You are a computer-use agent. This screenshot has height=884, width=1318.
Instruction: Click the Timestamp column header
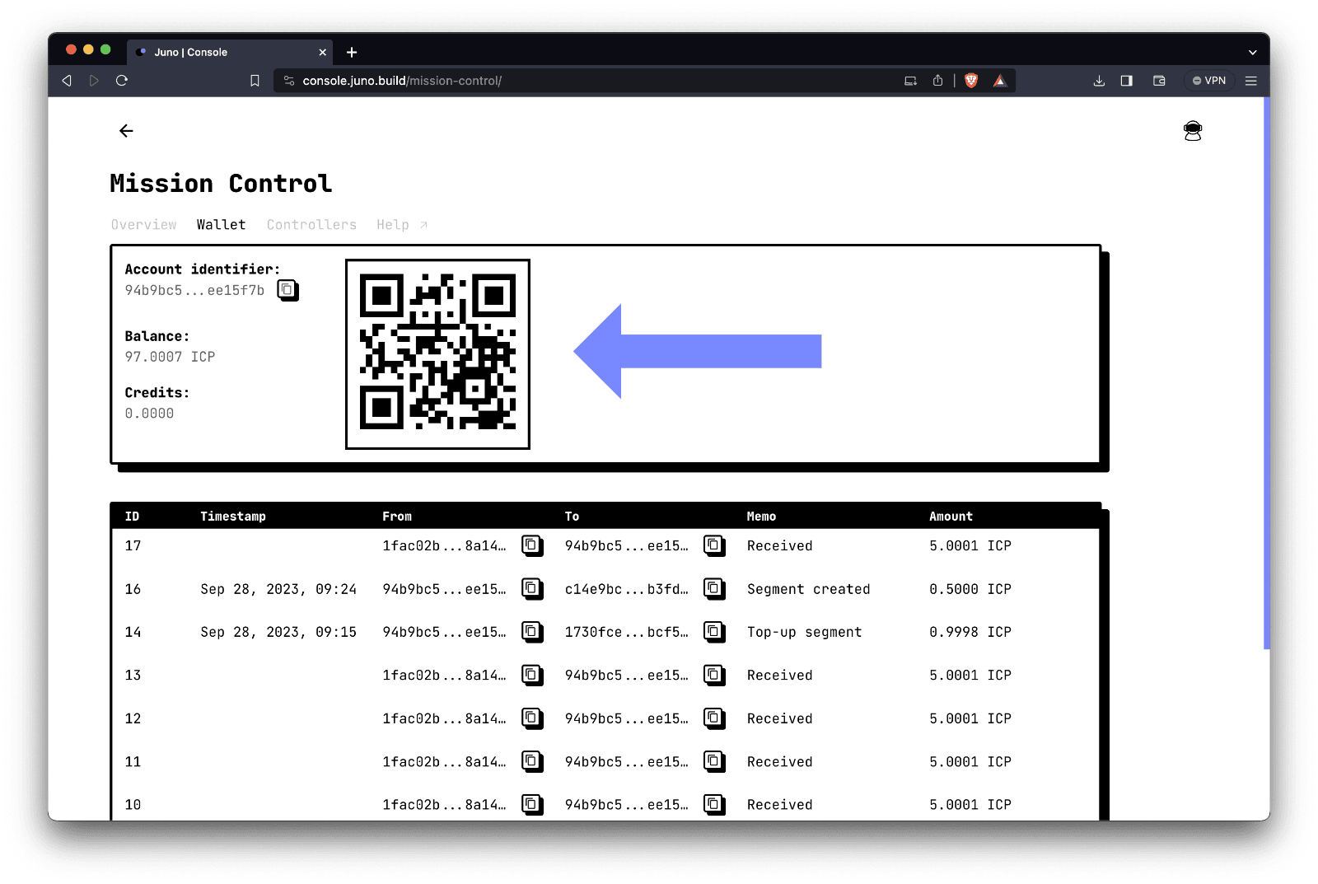tap(233, 517)
